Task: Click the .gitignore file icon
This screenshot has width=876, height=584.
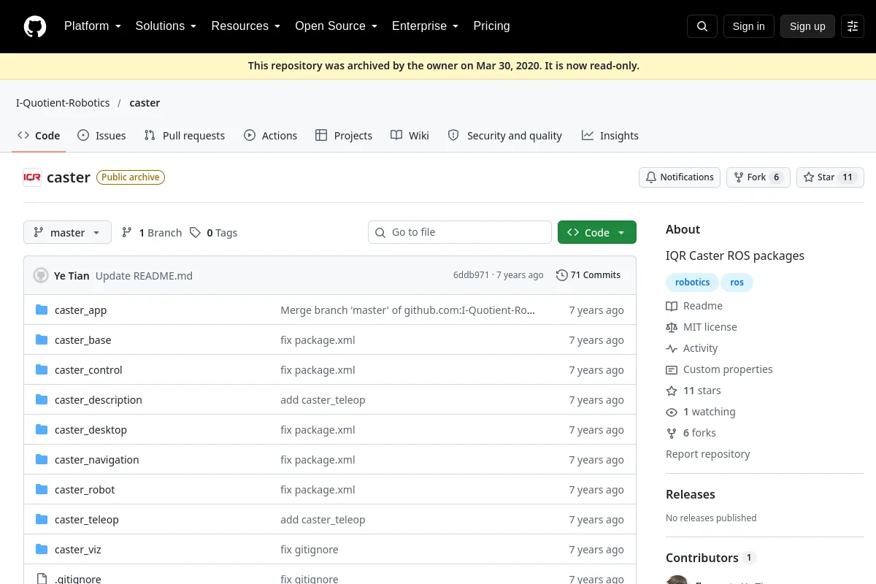Action: click(x=42, y=579)
